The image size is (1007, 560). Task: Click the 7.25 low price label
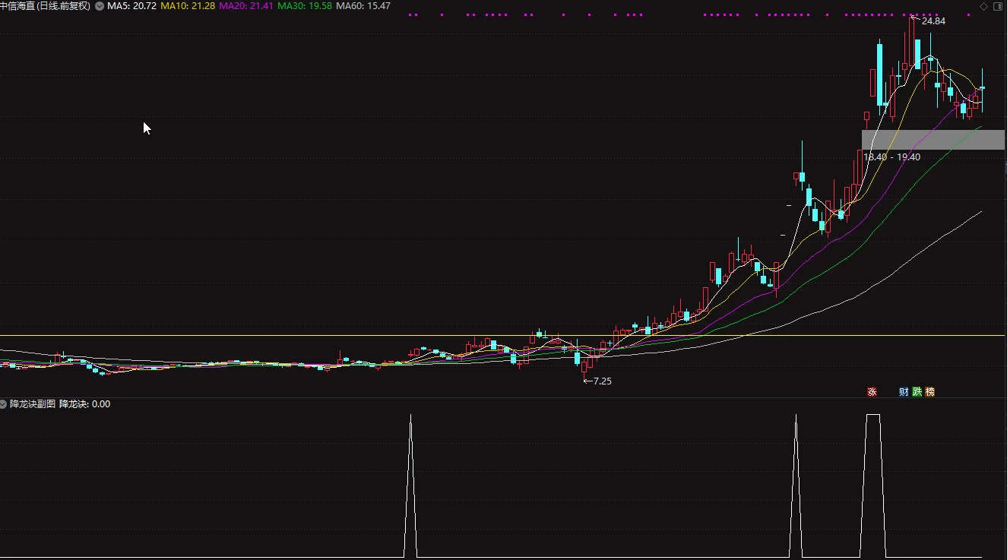tap(601, 381)
